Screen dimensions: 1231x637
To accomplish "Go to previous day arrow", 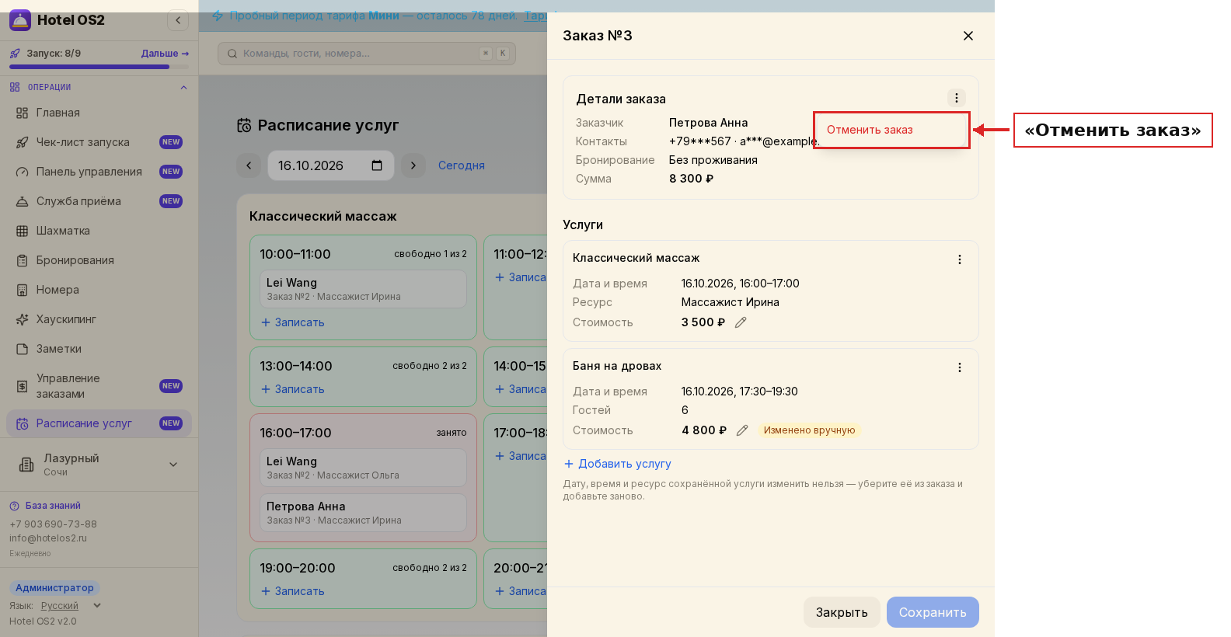I will 249,165.
